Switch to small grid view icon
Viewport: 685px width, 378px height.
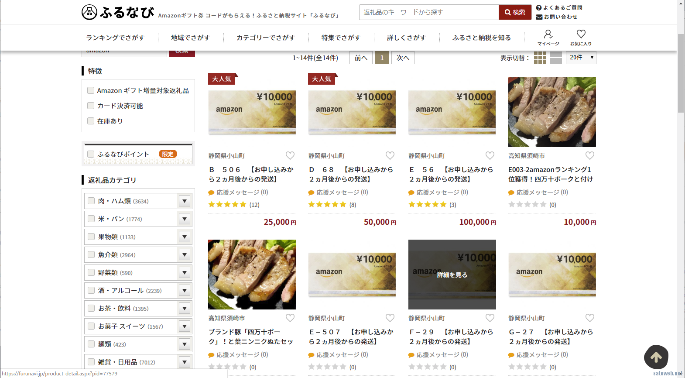point(540,58)
